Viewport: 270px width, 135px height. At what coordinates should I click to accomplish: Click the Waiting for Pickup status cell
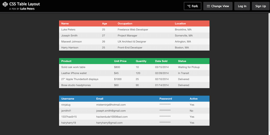coord(189,67)
